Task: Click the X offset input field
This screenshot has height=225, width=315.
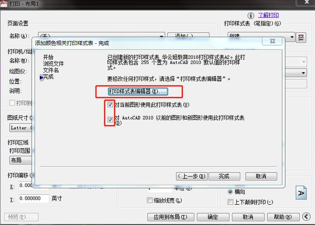Action: [x=26, y=185]
